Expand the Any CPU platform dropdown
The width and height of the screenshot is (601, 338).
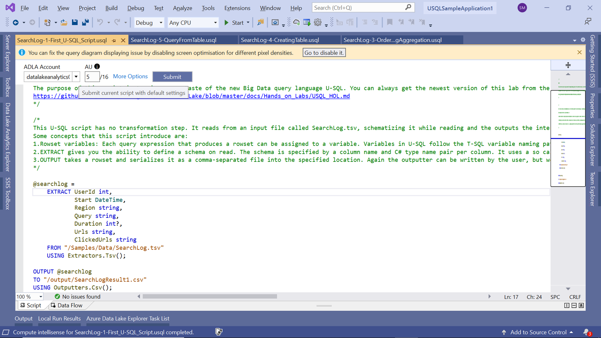click(x=215, y=23)
